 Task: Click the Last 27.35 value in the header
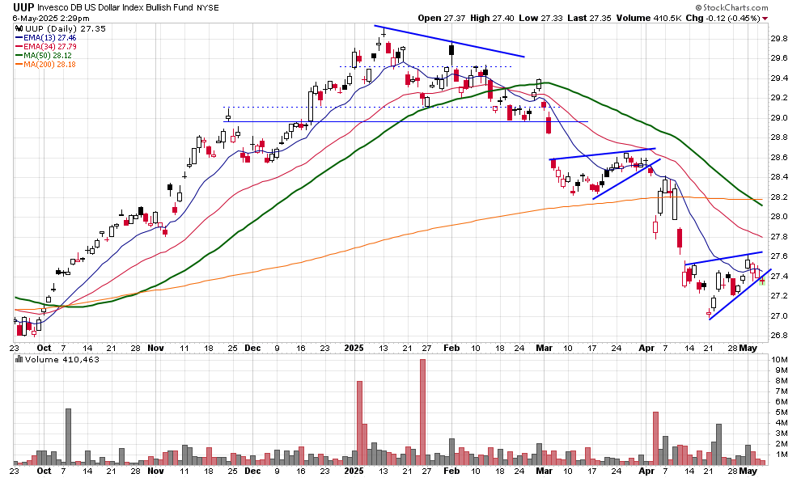(x=589, y=18)
